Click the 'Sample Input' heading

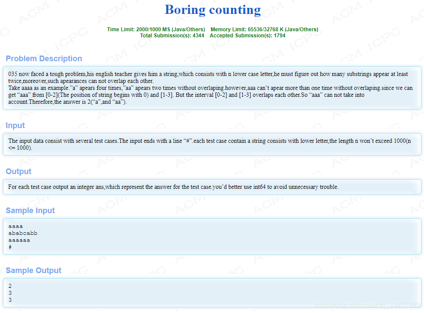30,211
